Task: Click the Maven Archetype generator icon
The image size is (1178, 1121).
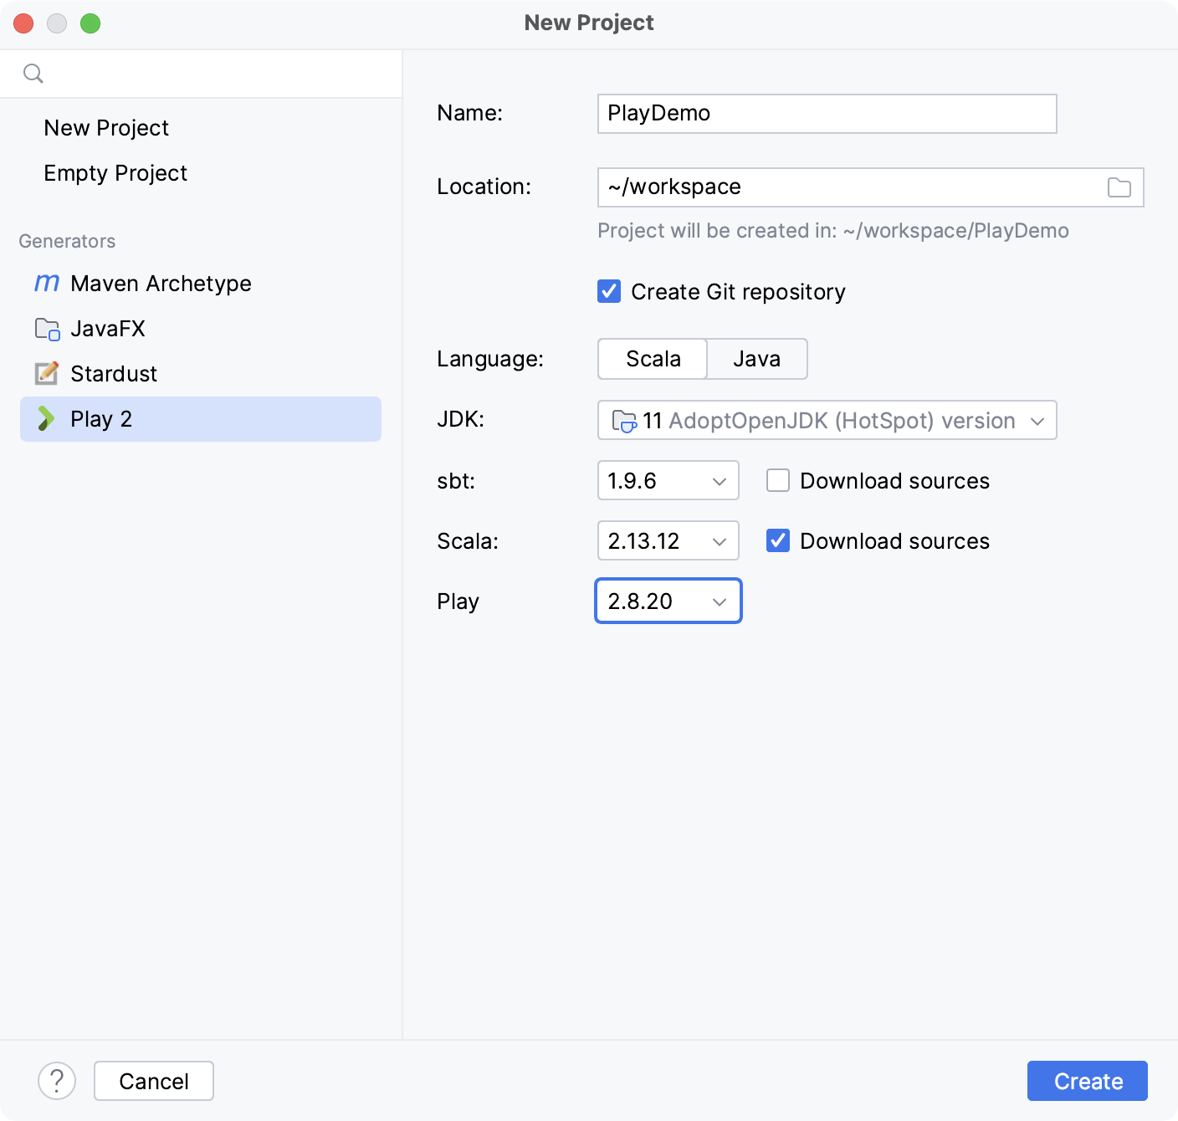Action: coord(47,284)
